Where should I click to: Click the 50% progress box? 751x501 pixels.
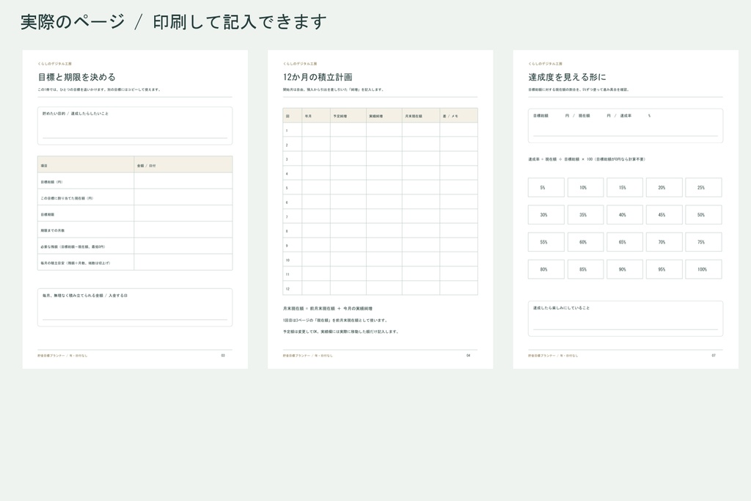coord(703,215)
